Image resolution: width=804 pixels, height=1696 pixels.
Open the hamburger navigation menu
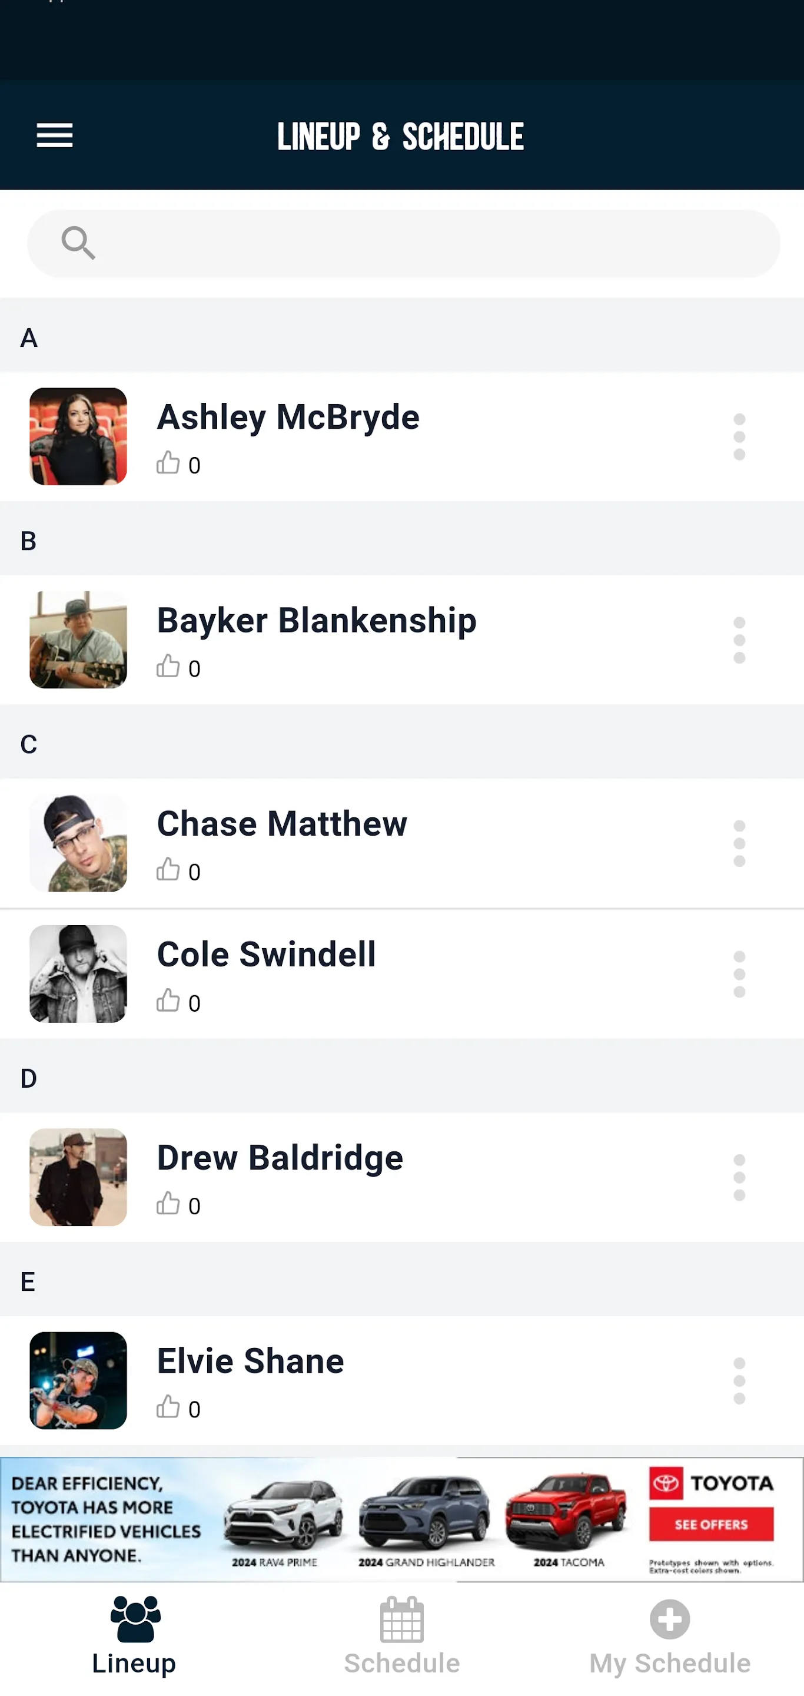[x=55, y=135]
